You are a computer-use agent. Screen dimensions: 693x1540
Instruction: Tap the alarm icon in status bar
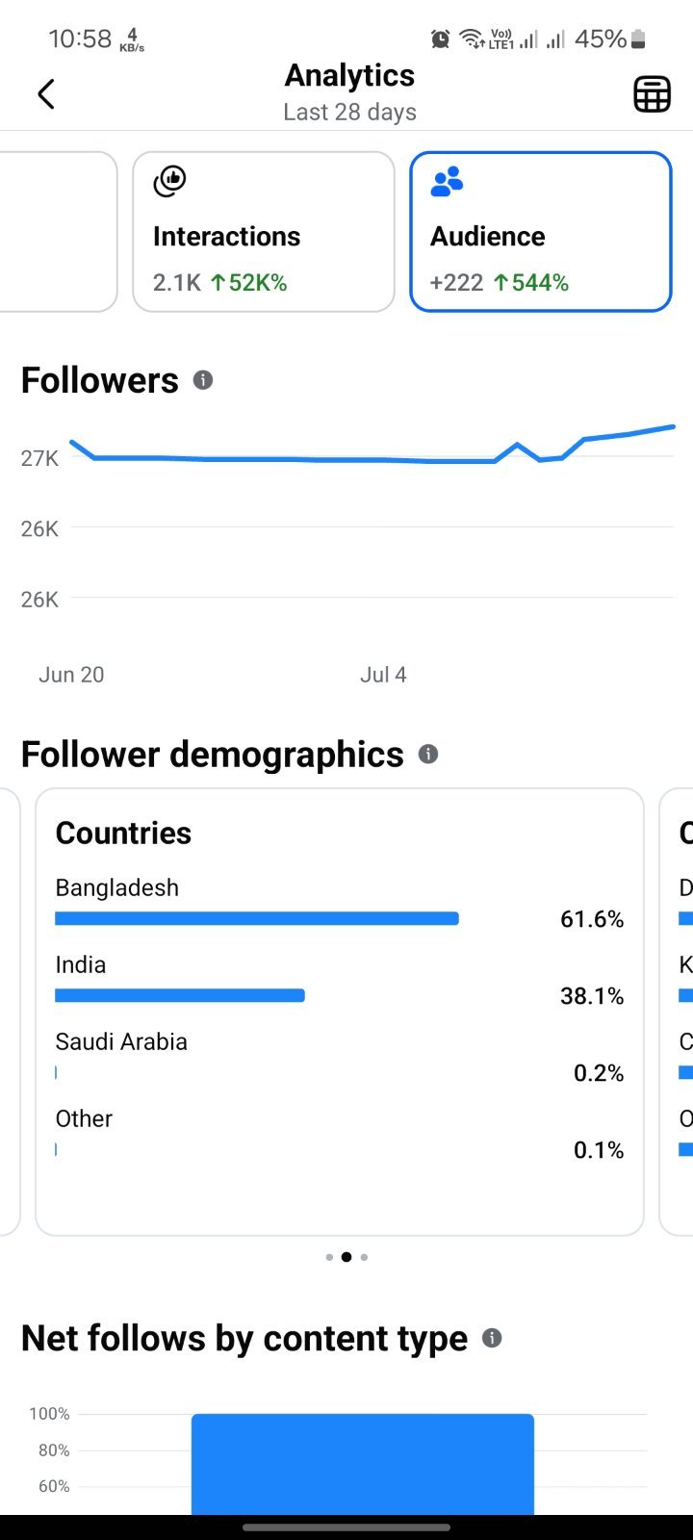click(x=440, y=38)
